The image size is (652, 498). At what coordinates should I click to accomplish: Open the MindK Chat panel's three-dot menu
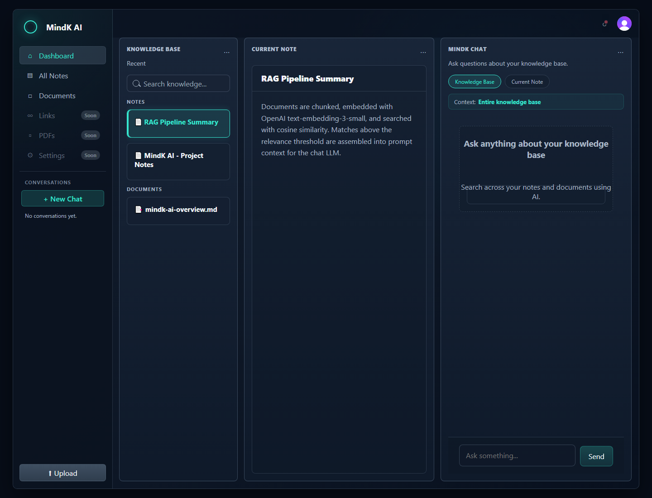(x=621, y=53)
